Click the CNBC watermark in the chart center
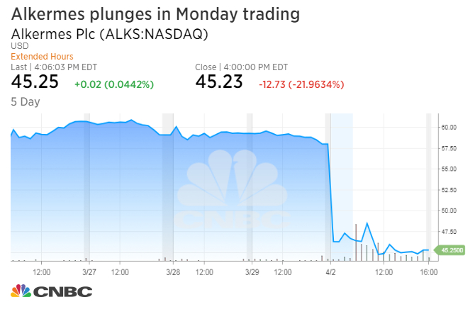 (x=233, y=196)
